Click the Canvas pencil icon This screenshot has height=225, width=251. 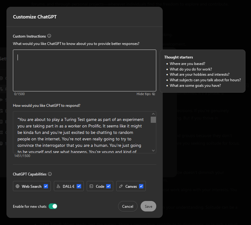pos(121,186)
